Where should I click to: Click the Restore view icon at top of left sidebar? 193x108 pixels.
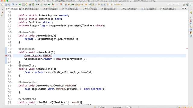[x=2, y=10]
